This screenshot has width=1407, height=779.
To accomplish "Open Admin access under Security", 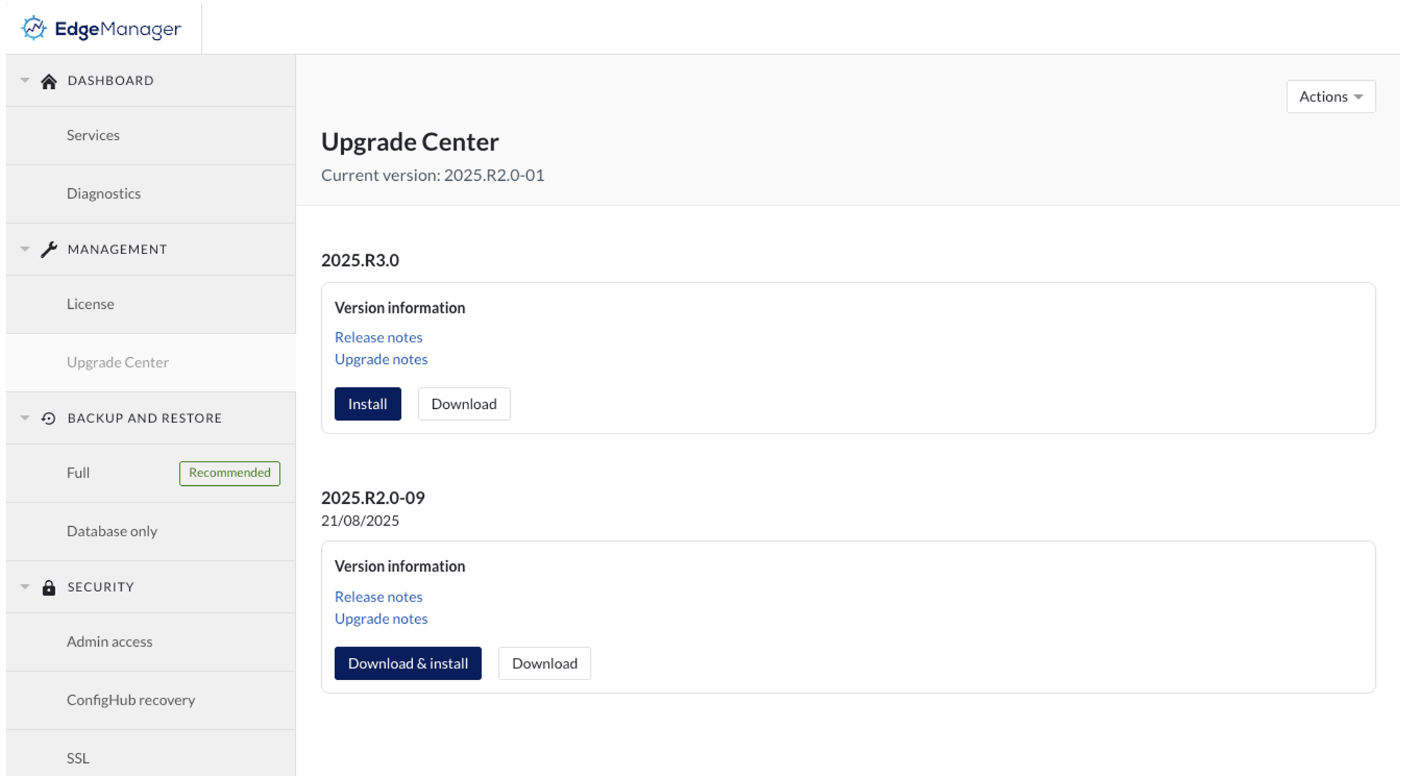I will click(x=109, y=642).
